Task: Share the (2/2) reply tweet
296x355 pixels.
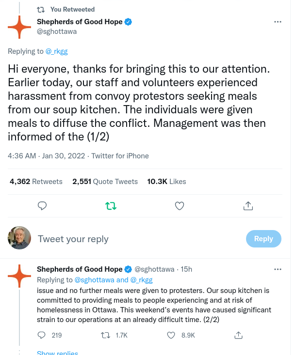Action: 238,335
